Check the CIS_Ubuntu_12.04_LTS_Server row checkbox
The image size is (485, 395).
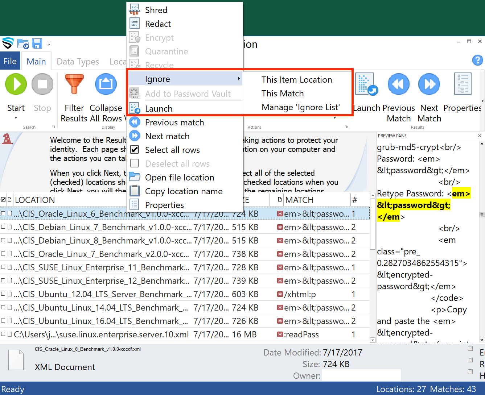point(3,294)
